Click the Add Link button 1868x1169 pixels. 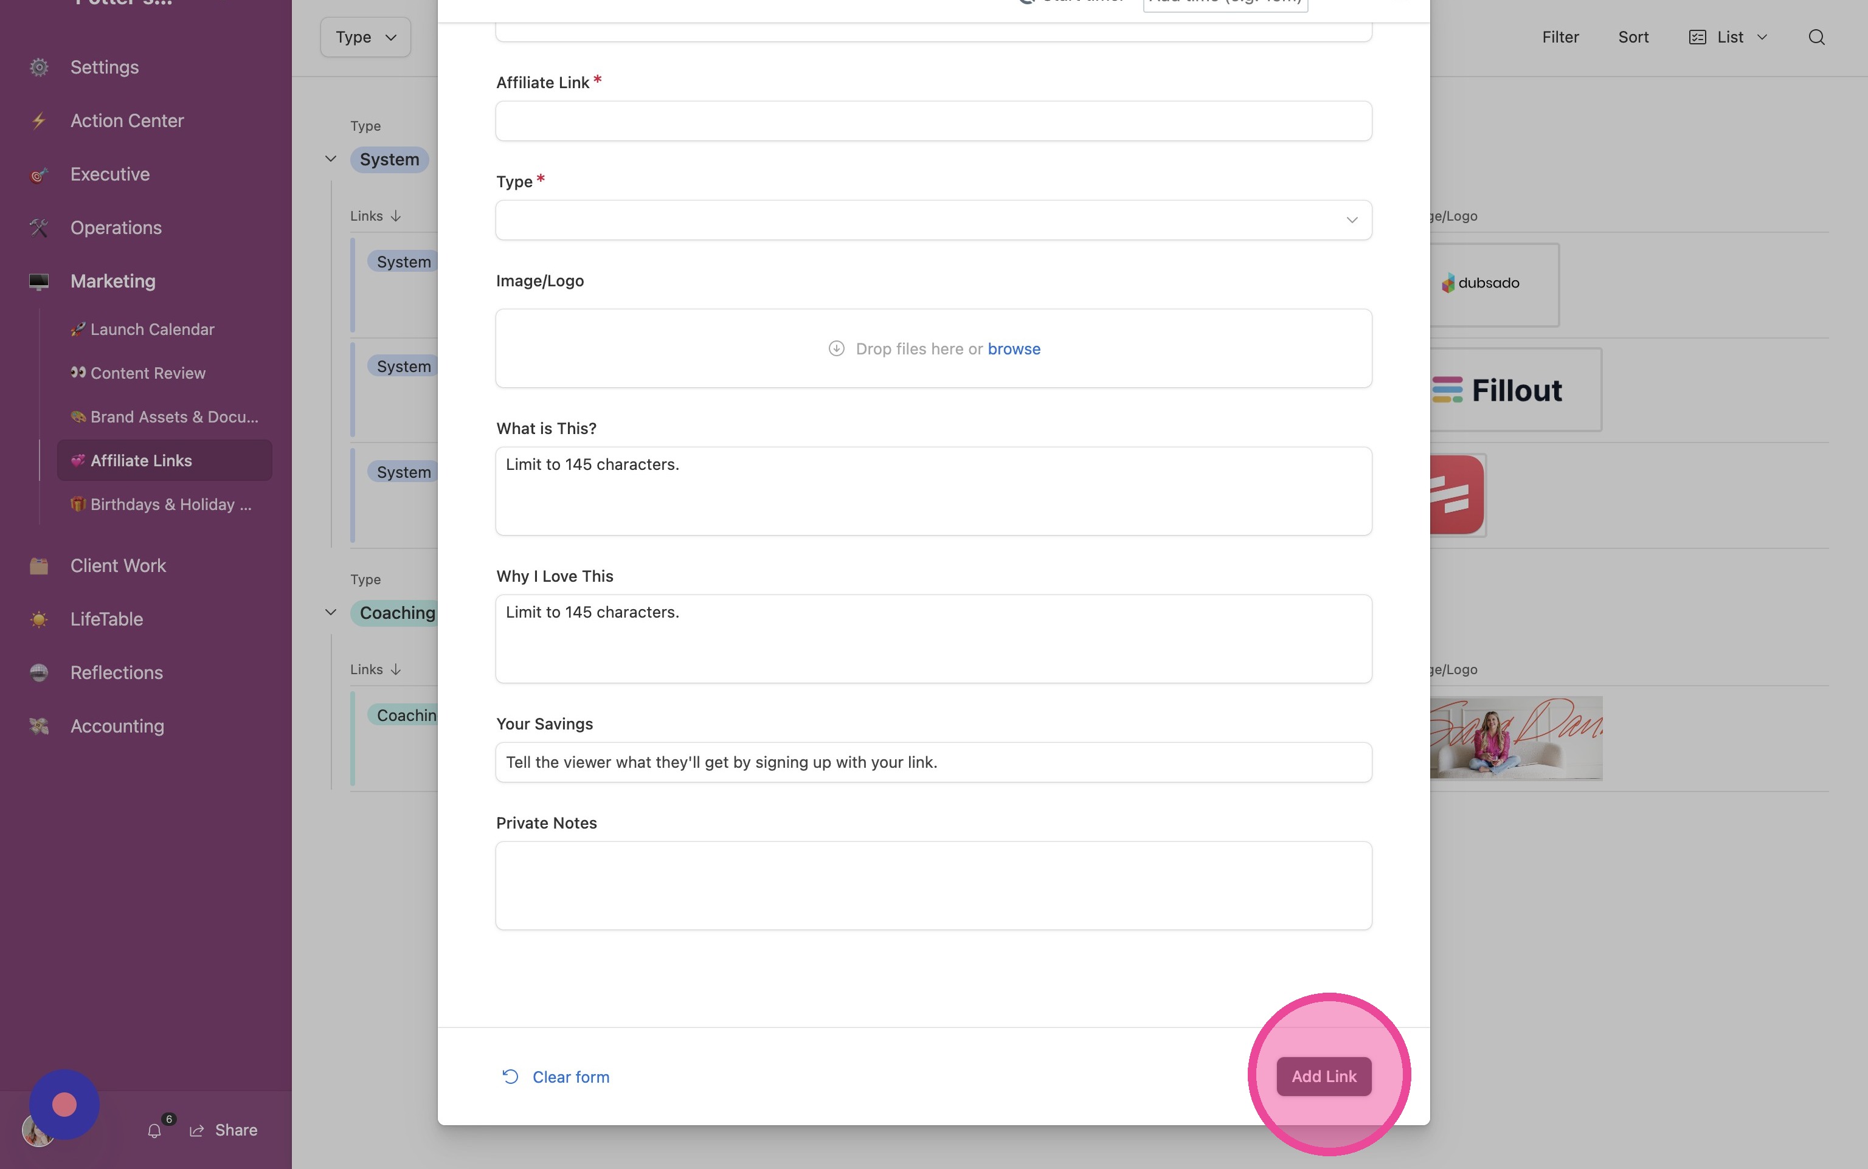[x=1324, y=1076]
